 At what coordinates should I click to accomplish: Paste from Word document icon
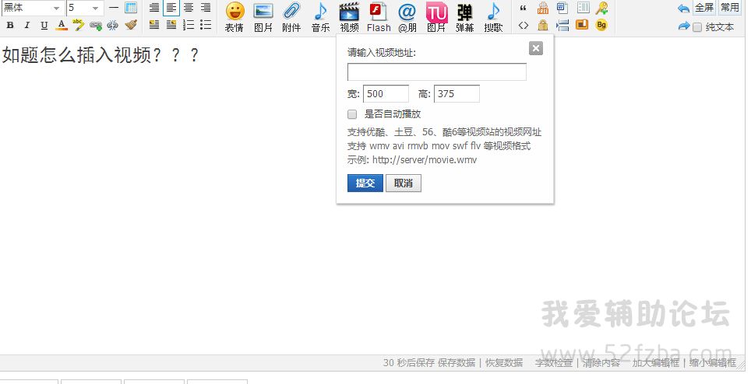point(562,8)
